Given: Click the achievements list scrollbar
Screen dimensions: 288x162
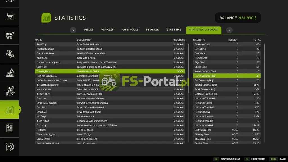Looking at the screenshot, I should pyautogui.click(x=189, y=68).
